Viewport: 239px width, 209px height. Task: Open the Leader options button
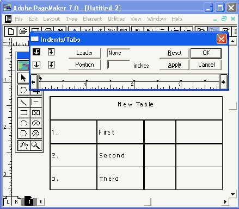tap(84, 53)
